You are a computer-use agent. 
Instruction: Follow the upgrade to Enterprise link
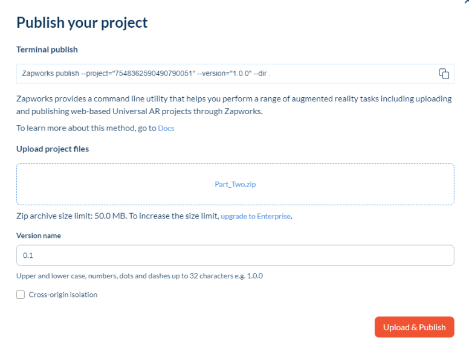coord(256,216)
